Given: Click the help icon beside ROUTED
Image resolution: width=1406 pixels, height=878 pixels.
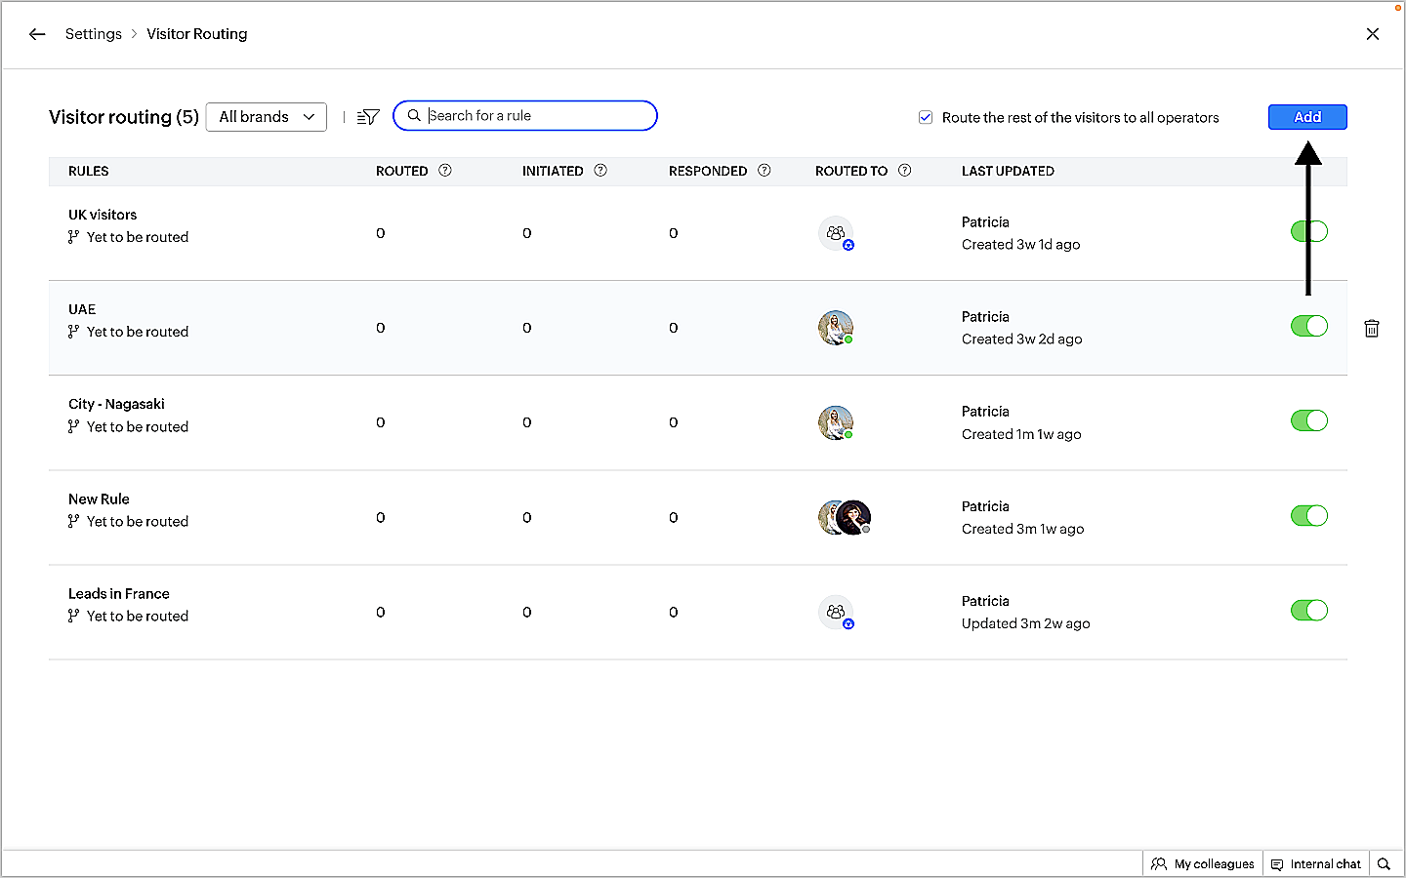Looking at the screenshot, I should (445, 171).
